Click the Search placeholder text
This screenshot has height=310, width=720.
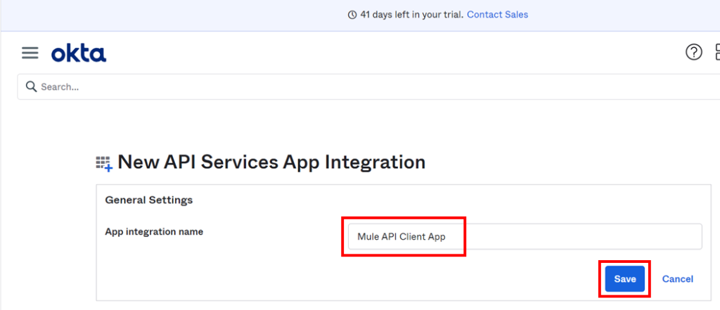[x=60, y=87]
